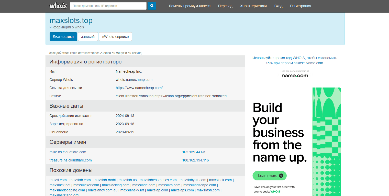Click the magnifying glass search button

pos(152,6)
